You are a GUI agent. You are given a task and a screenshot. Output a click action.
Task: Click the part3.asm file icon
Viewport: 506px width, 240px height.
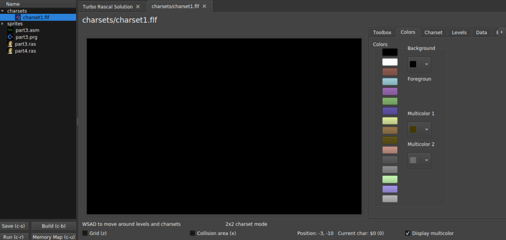(10, 30)
